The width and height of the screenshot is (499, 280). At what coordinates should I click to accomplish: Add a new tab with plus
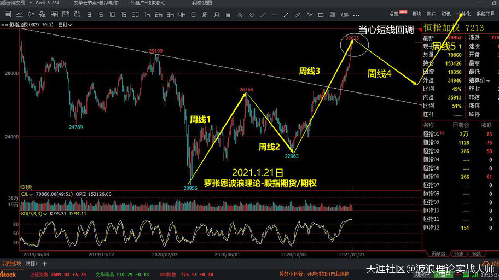44,264
